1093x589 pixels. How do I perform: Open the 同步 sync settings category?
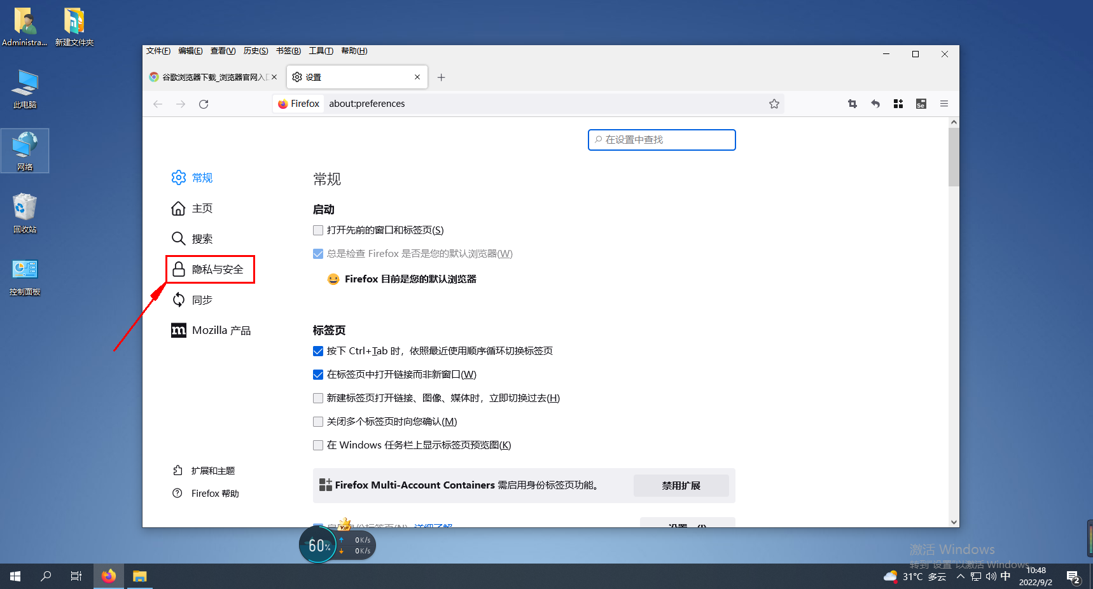tap(192, 300)
